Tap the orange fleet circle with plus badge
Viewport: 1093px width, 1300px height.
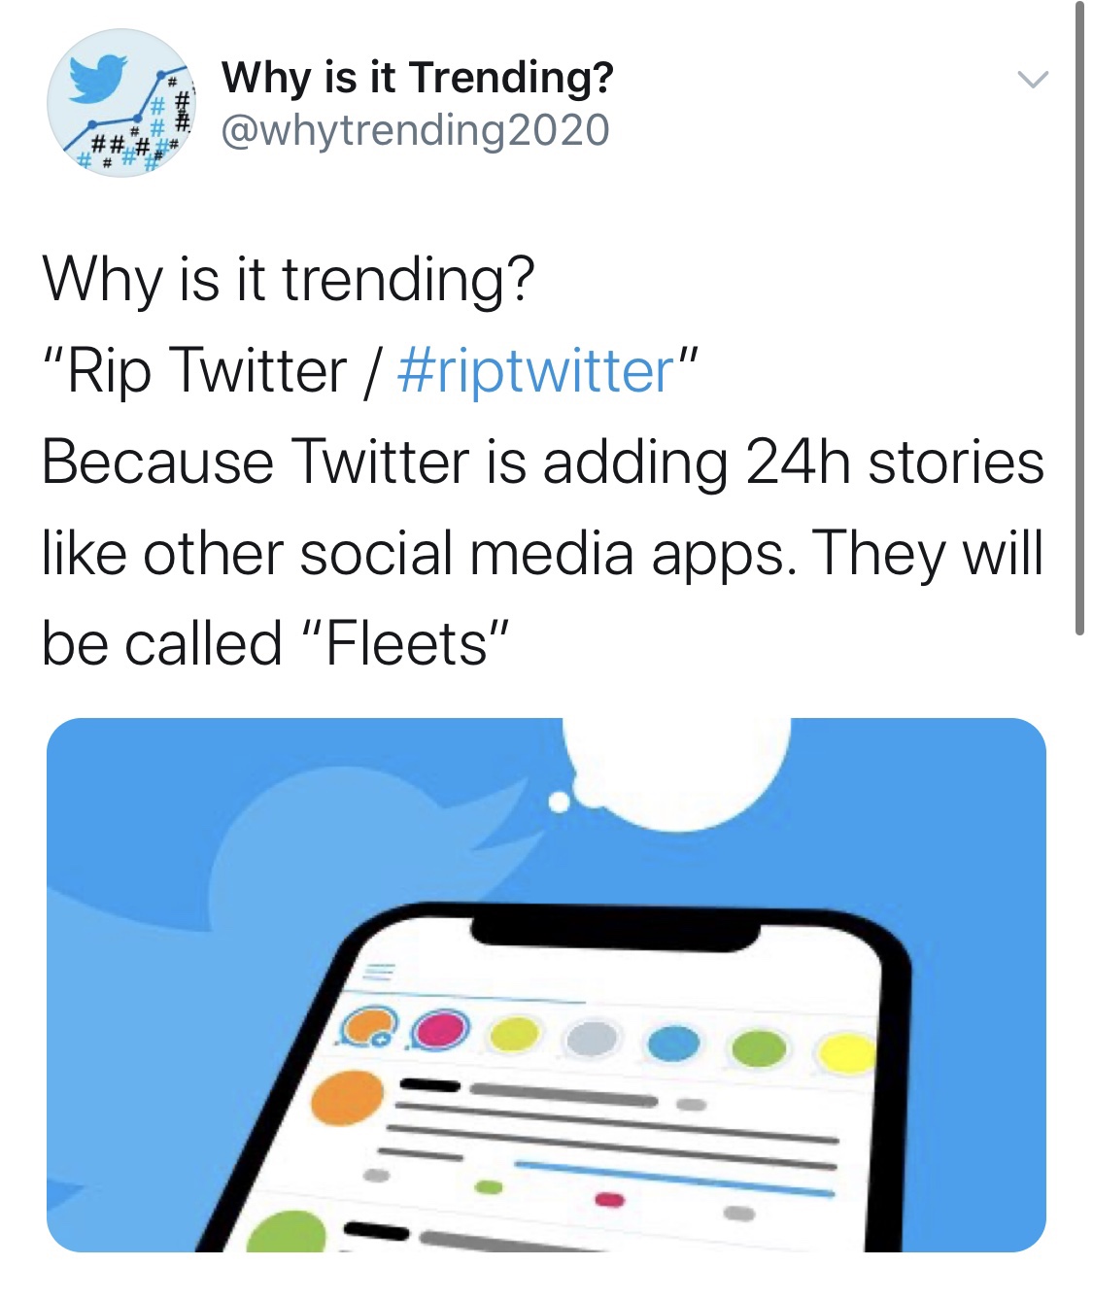click(367, 1028)
